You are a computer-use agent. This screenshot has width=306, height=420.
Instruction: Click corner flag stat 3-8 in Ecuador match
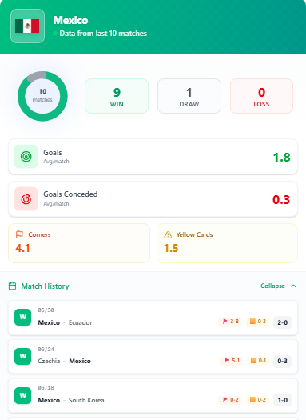pyautogui.click(x=230, y=322)
